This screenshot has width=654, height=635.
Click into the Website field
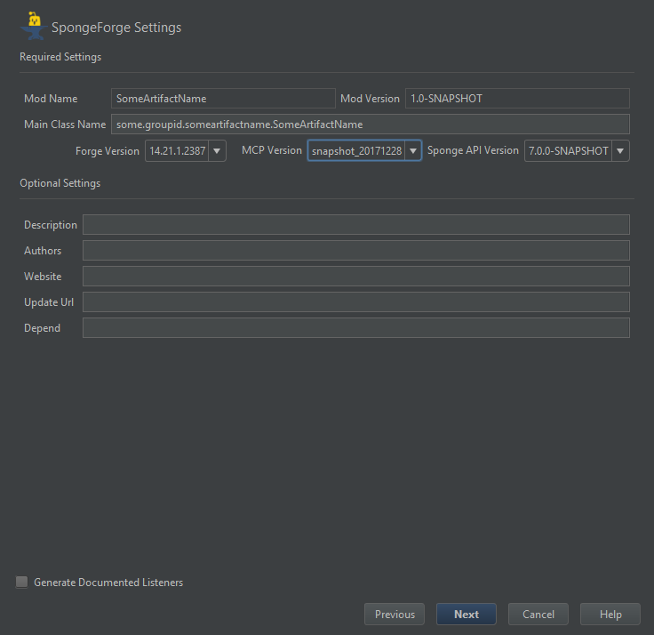[356, 277]
